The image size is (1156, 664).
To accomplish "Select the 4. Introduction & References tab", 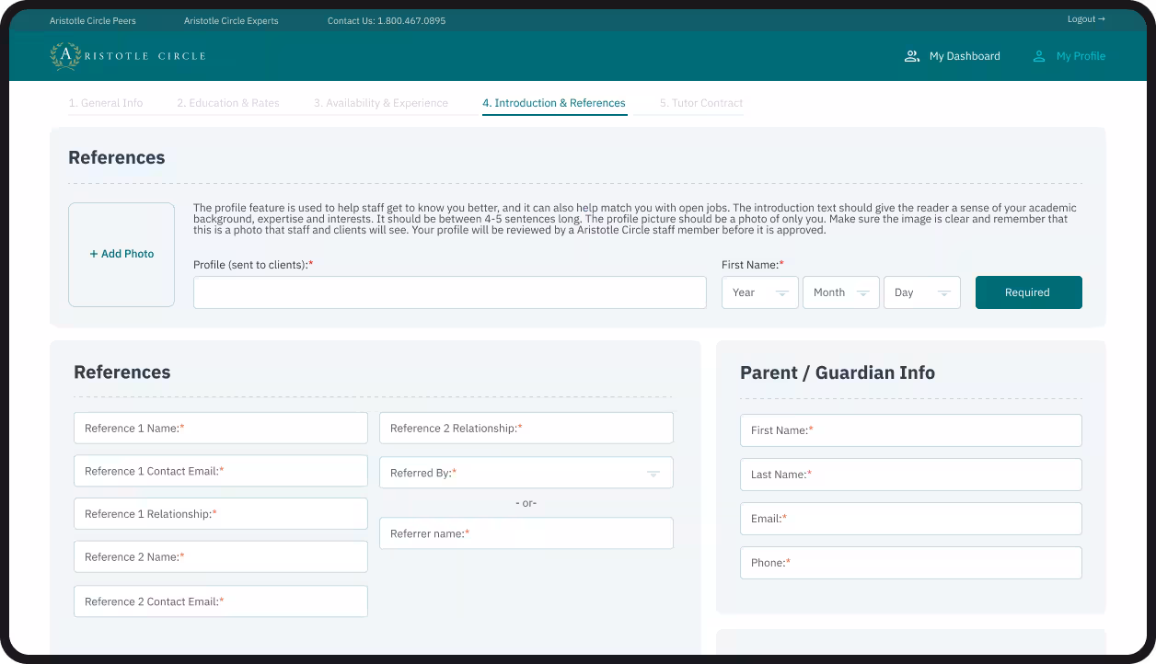I will 554,103.
